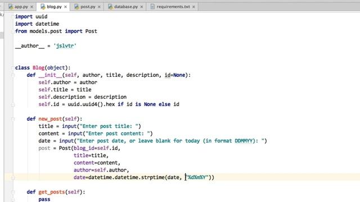Viewport: 360px width, 202px height.
Task: Click the Python file icon on post.py tab
Action: (76, 7)
